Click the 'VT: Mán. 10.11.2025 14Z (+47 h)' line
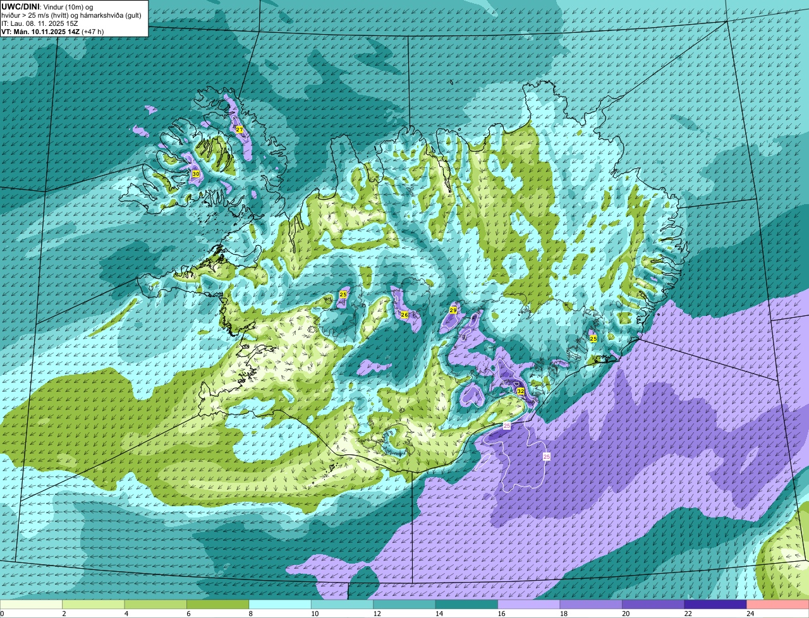809x618 pixels. click(x=52, y=32)
